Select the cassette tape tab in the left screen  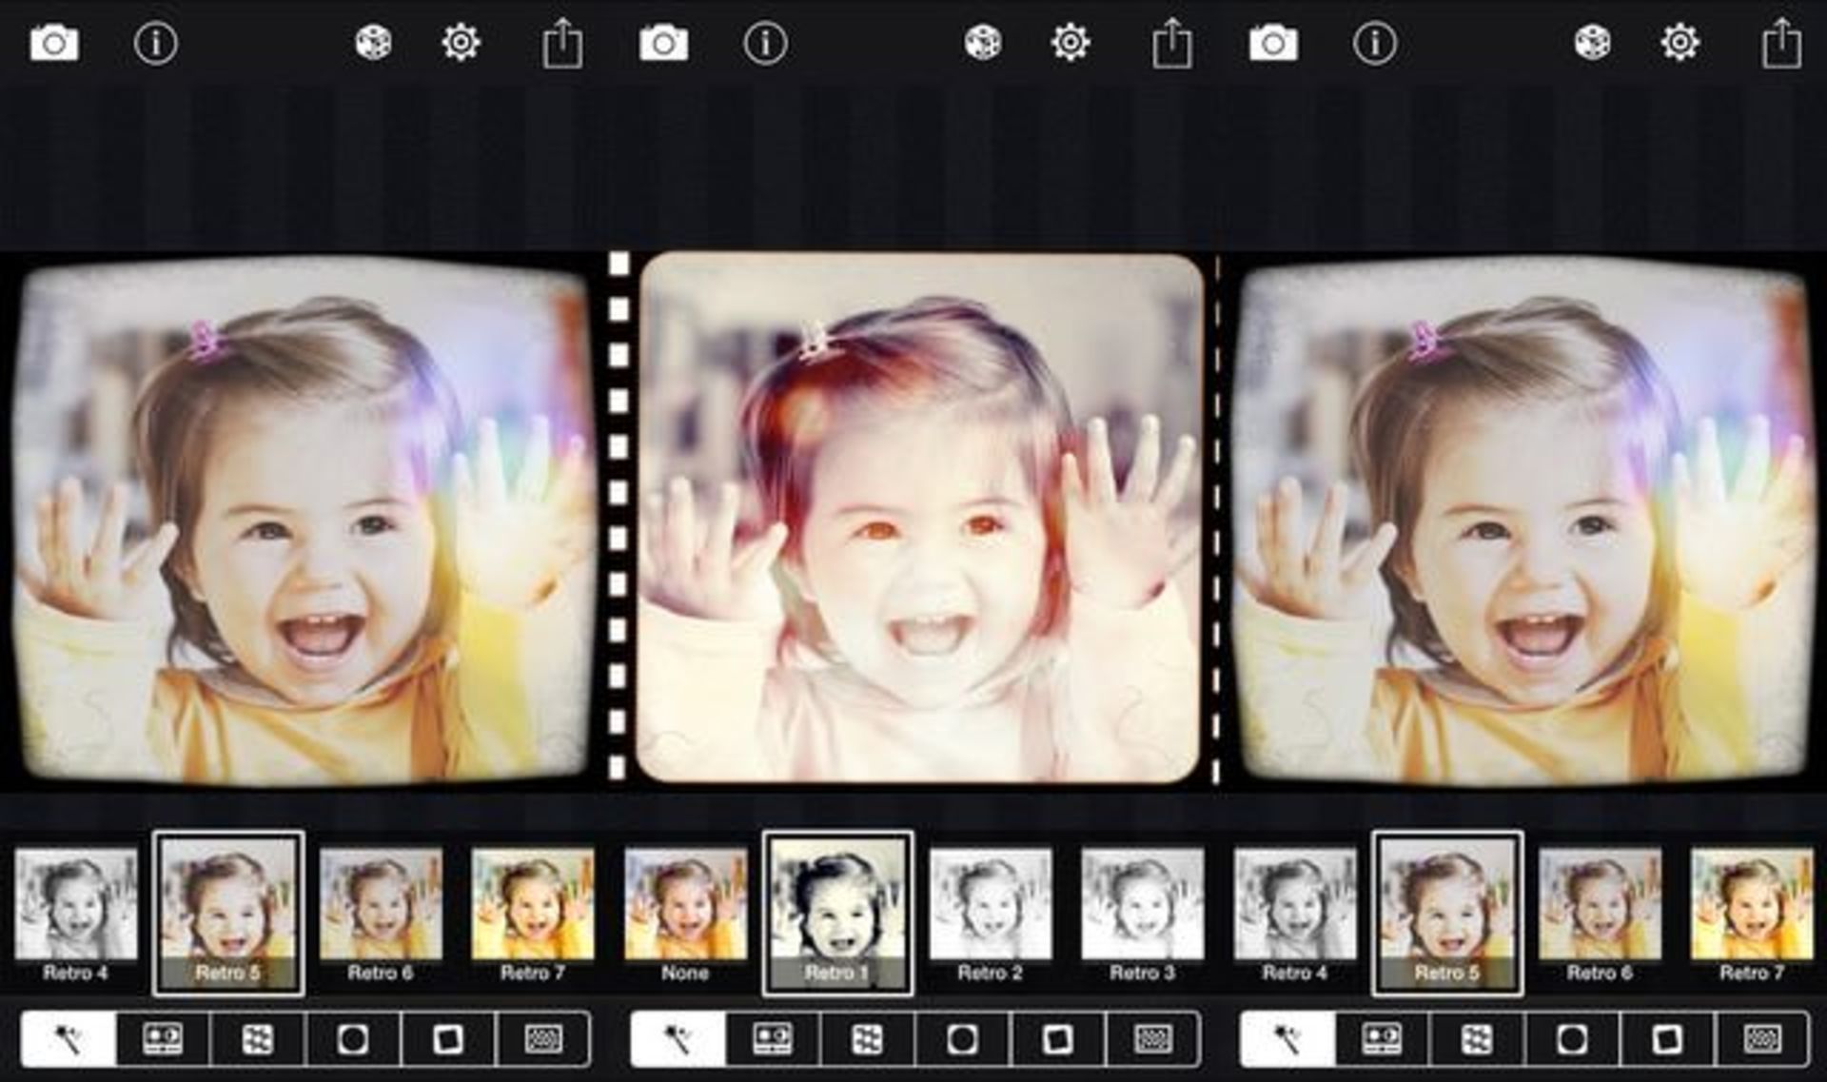coord(163,1039)
